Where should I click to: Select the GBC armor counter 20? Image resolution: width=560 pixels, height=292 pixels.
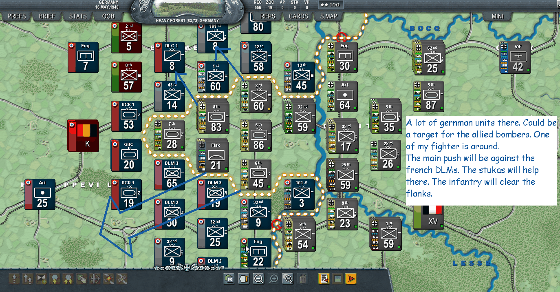tap(126, 155)
